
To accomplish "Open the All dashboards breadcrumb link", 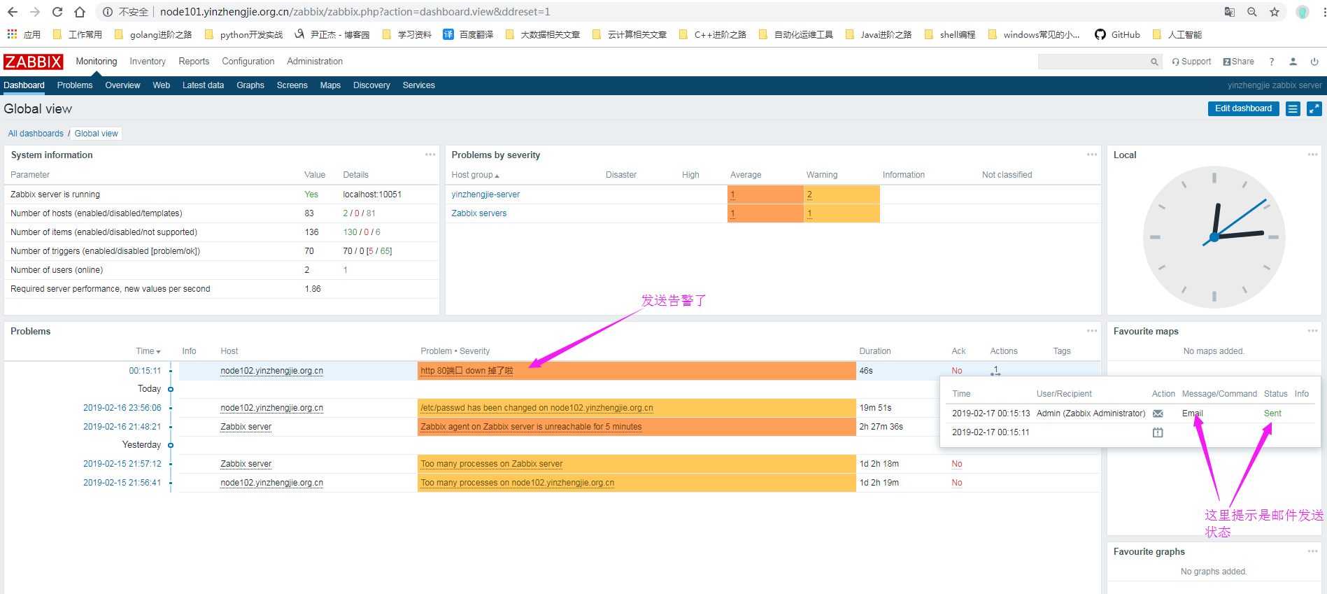I will 36,134.
